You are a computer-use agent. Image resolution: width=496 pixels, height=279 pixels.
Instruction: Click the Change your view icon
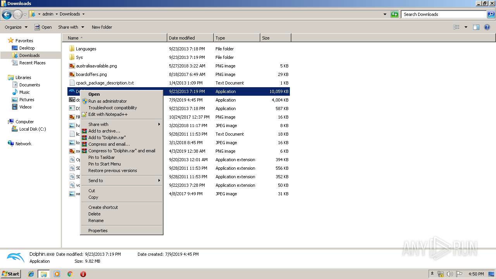(456, 27)
